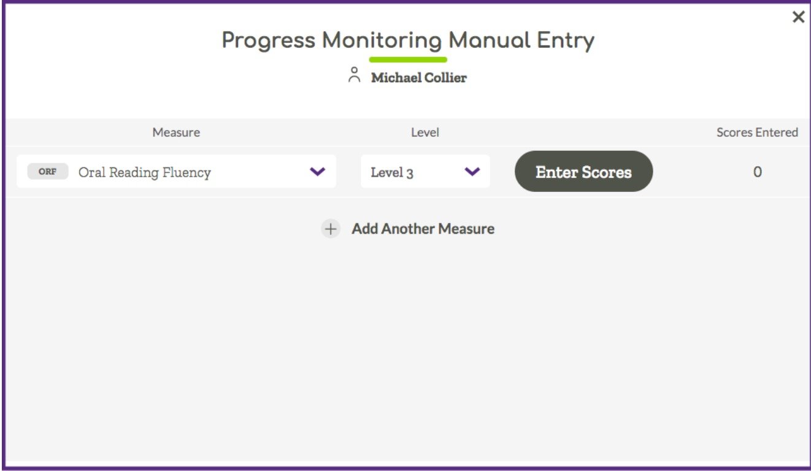
Task: Click Enter Scores for Oral Reading Fluency
Action: click(x=583, y=172)
